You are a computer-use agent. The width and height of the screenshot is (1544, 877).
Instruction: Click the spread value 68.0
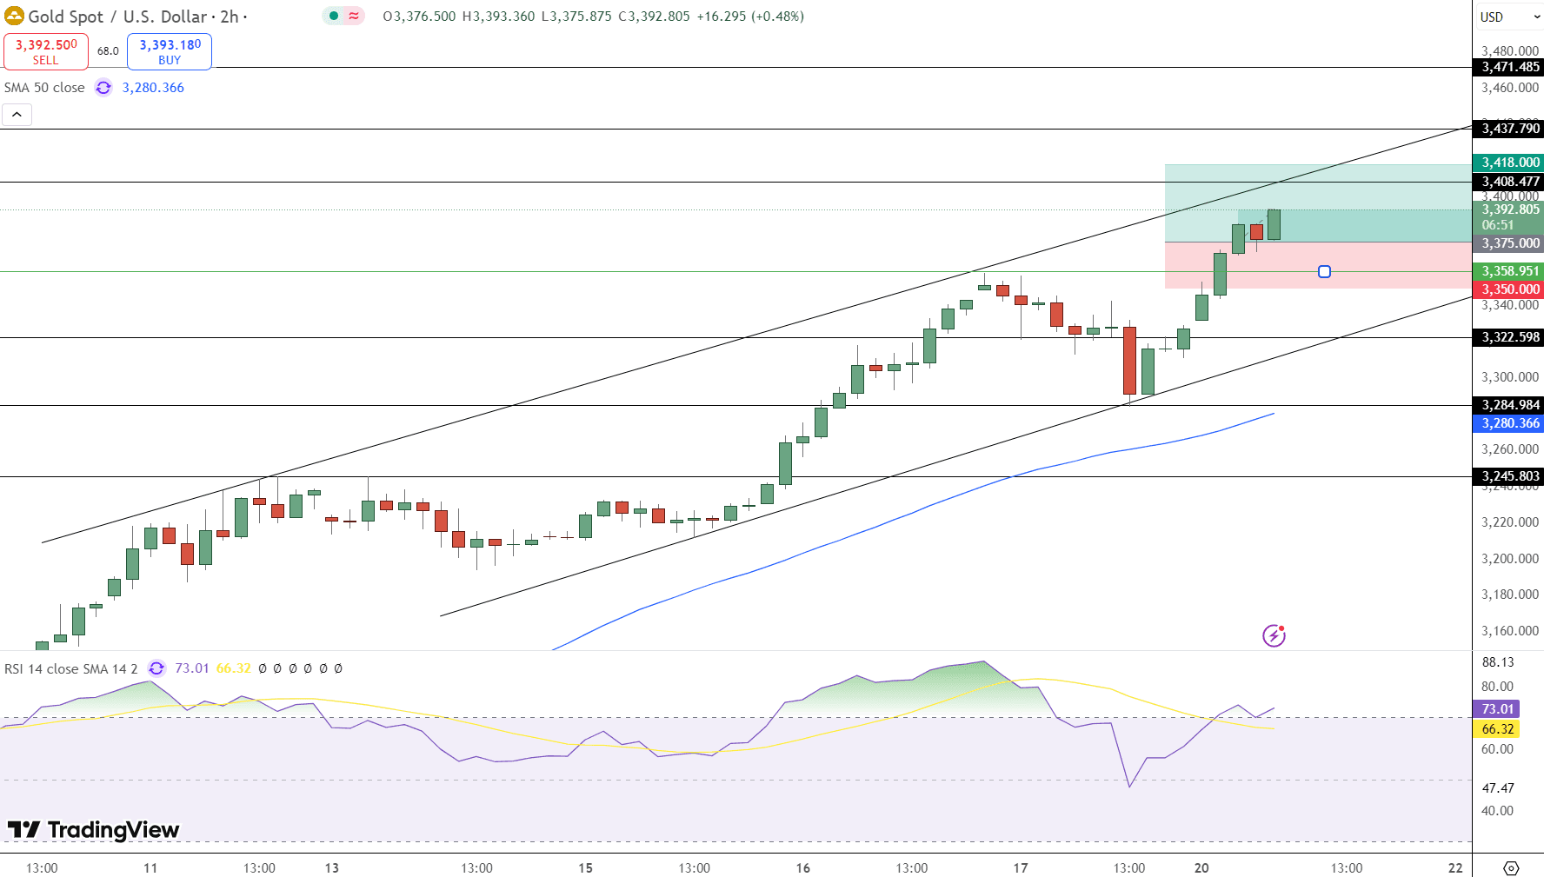point(108,51)
